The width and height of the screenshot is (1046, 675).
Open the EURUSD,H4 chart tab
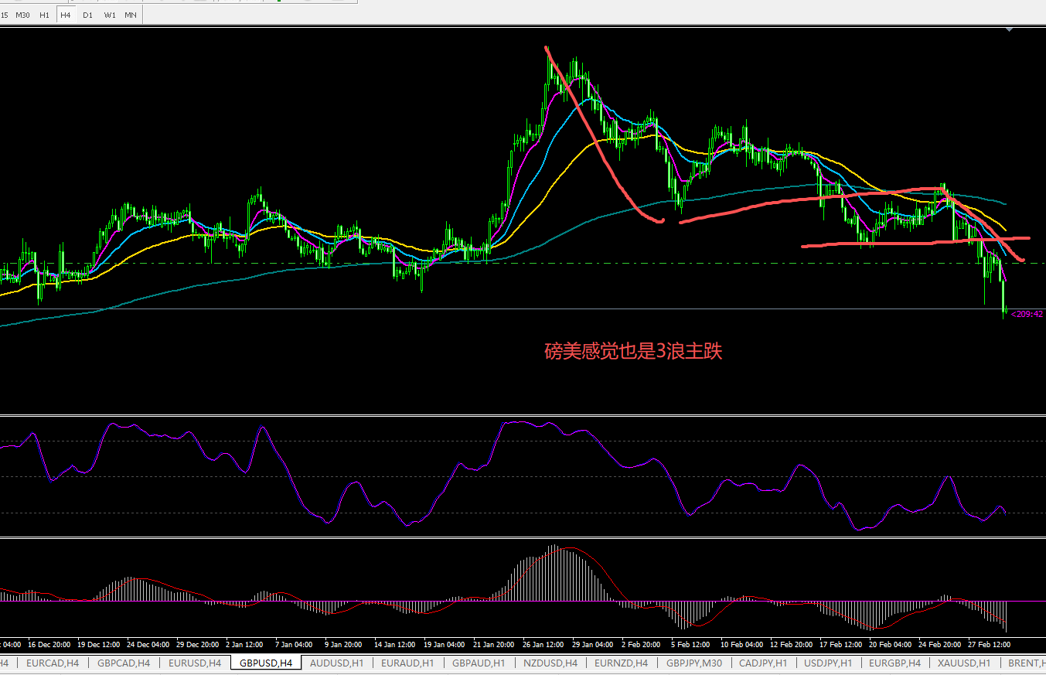[x=195, y=663]
